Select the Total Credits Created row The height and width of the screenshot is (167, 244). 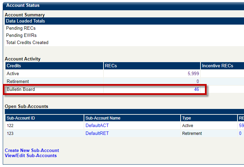[x=27, y=43]
